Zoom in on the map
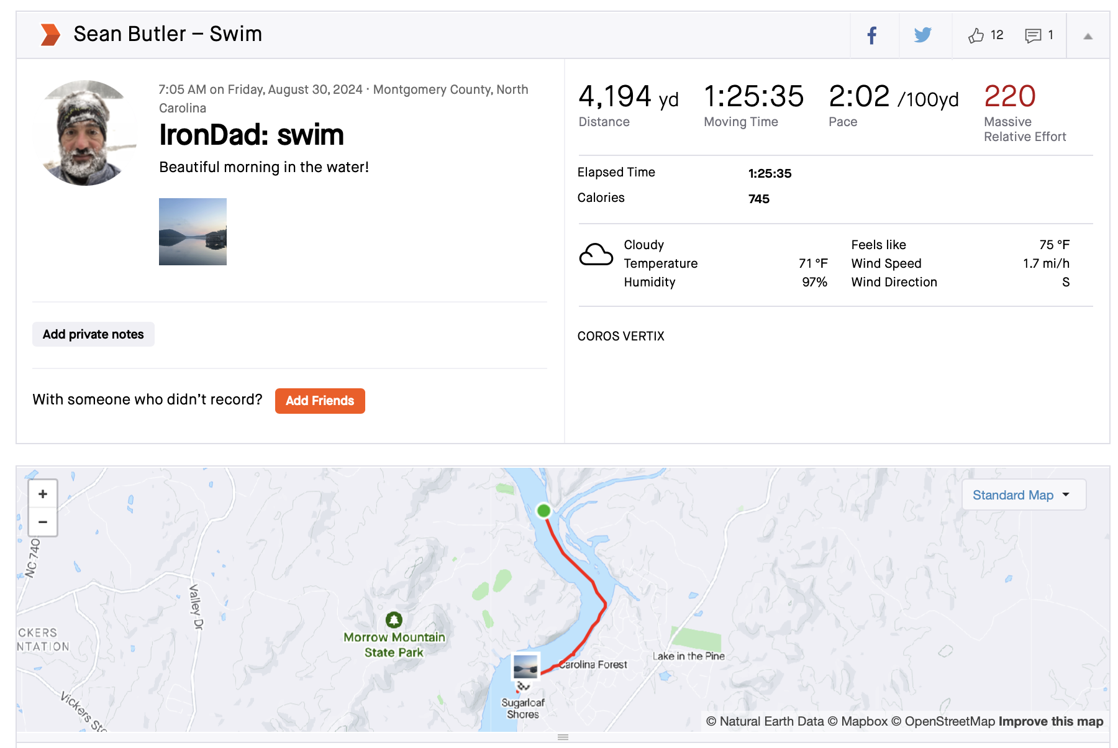The image size is (1118, 748). tap(43, 494)
